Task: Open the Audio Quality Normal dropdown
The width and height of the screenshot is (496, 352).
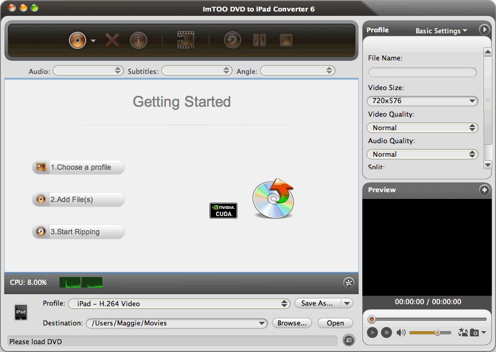Action: (x=422, y=154)
